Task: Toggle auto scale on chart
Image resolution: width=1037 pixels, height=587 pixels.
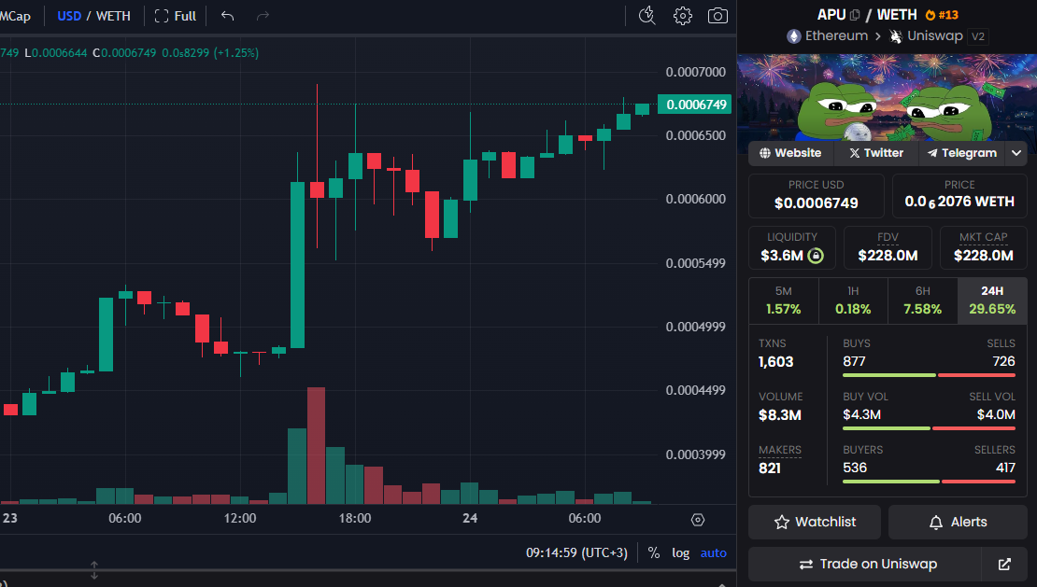Action: pyautogui.click(x=713, y=552)
